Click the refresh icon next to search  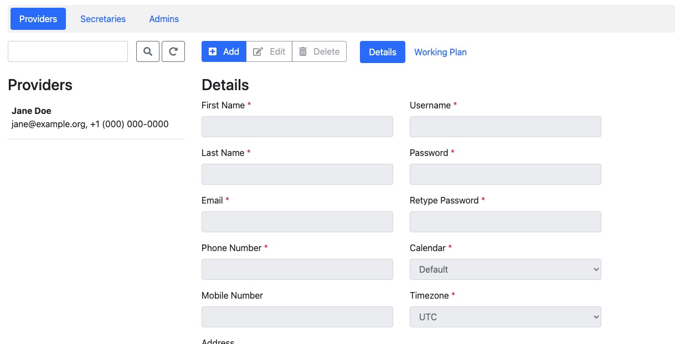173,51
